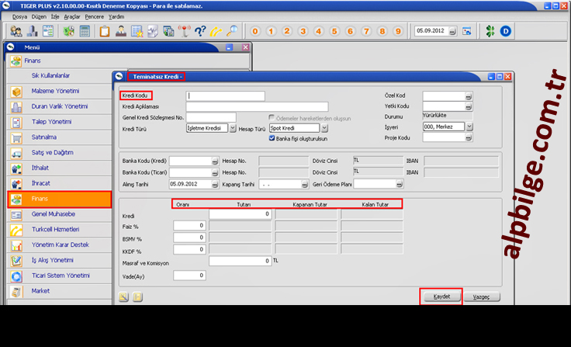Click the yellow note icon at form bottom-left
The height and width of the screenshot is (347, 571).
click(x=123, y=297)
